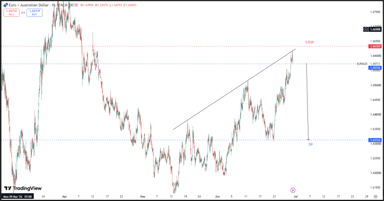Click the Mon 09 Mar '26 07:00 date label

point(17,197)
